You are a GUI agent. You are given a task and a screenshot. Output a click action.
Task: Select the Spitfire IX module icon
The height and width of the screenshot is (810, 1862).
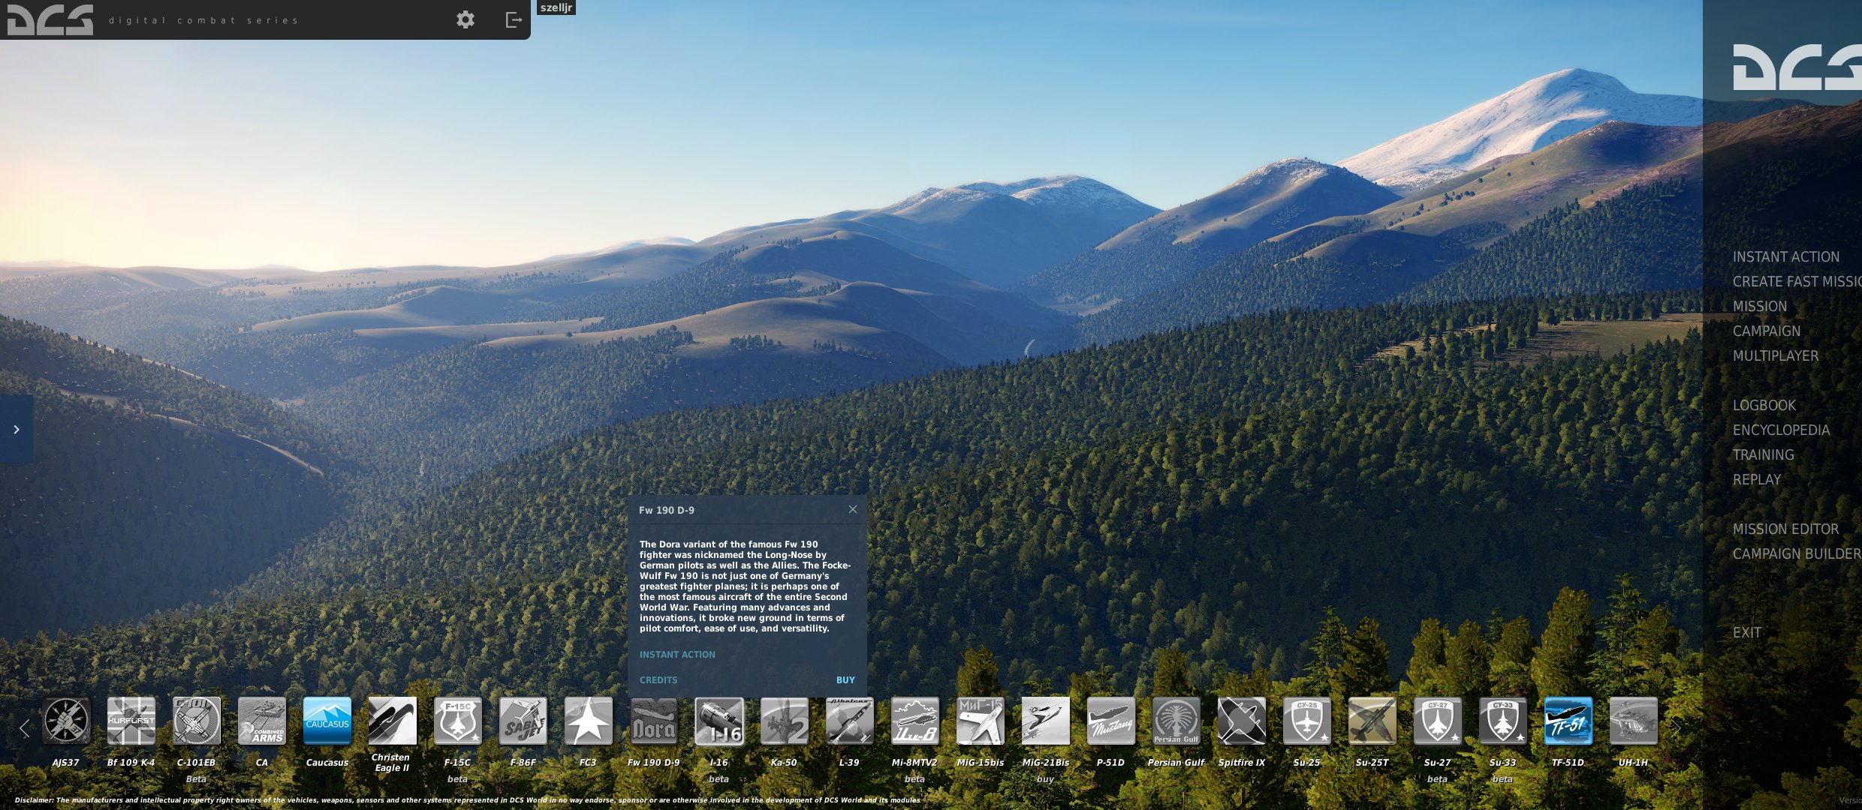point(1242,721)
